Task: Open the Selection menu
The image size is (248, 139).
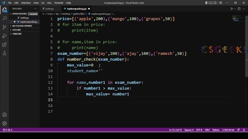Action: tap(26, 3)
